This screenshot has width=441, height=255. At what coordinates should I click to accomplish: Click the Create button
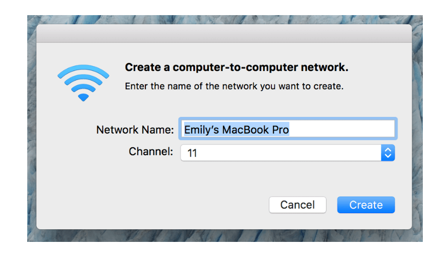click(366, 205)
